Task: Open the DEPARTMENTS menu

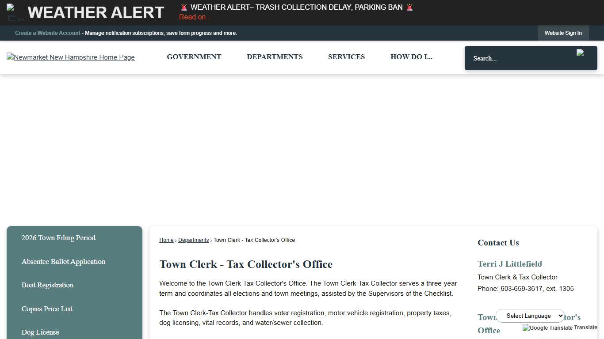Action: point(275,56)
